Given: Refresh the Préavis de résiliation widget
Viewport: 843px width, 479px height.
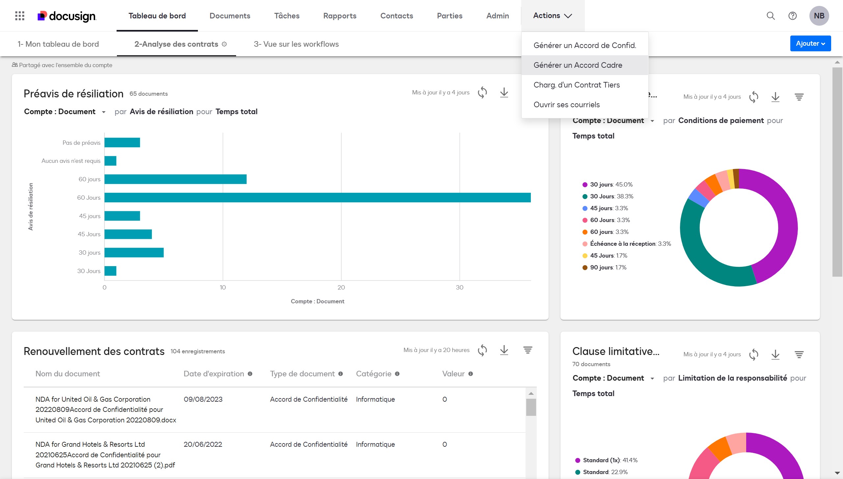Looking at the screenshot, I should tap(482, 92).
